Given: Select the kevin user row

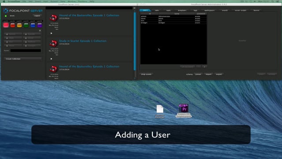Looking at the screenshot, I should click(174, 19).
